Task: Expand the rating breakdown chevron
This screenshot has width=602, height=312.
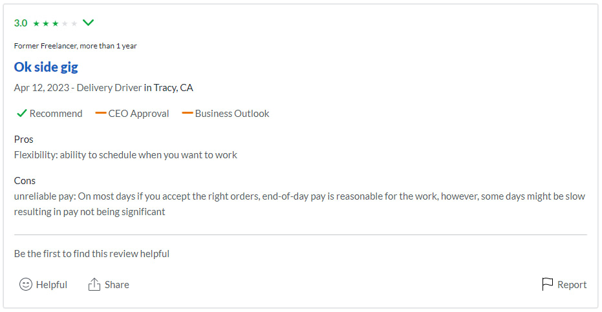Action: point(89,23)
